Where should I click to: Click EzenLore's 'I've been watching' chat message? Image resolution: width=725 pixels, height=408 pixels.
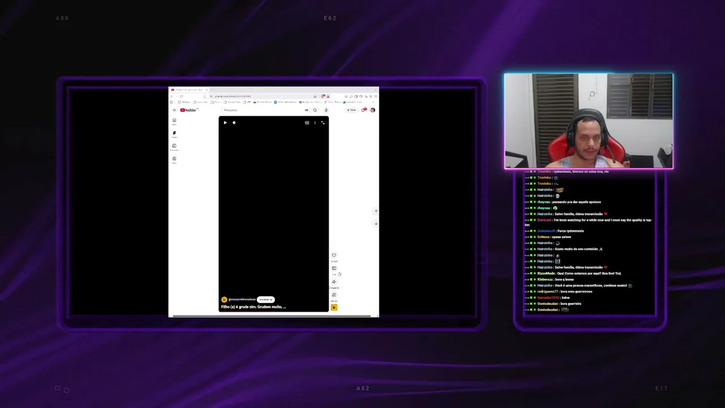click(588, 222)
